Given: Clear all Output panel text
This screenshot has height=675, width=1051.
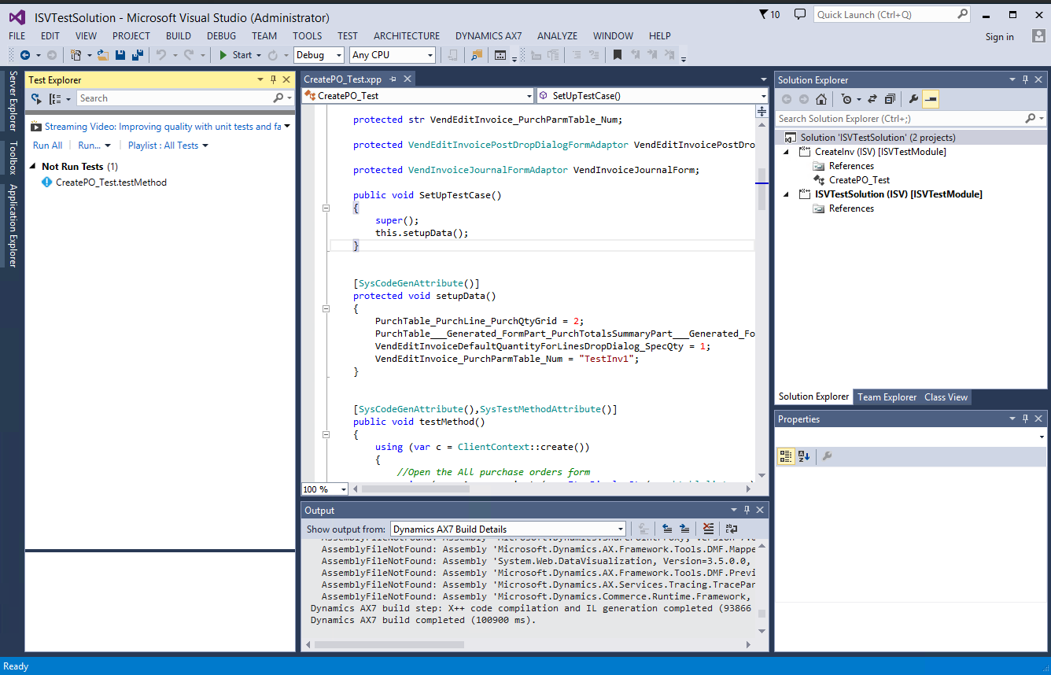Looking at the screenshot, I should [708, 529].
